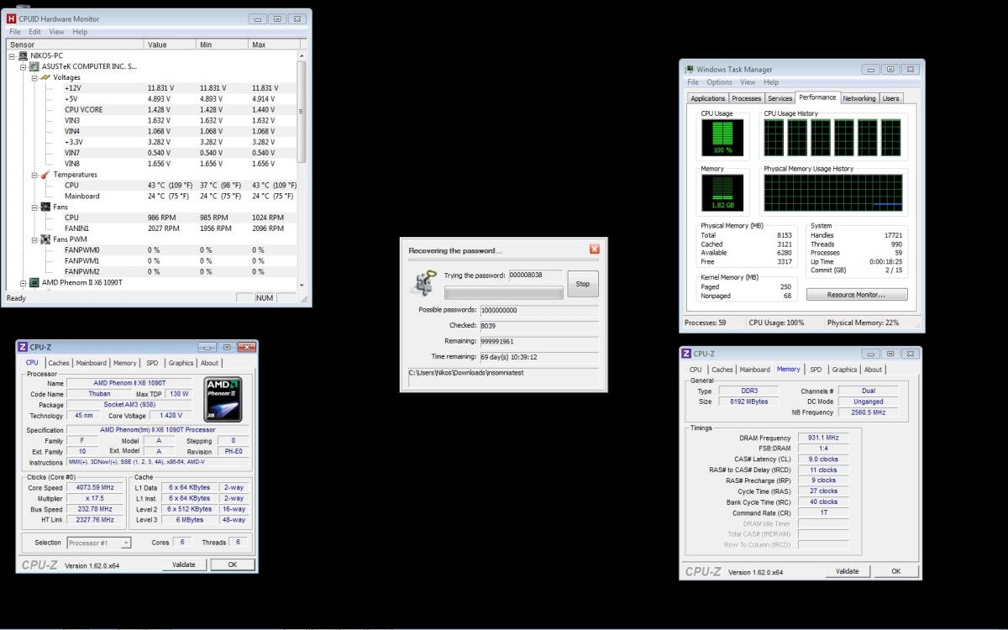Click the Core Speed 4073.59 MHz value
The width and height of the screenshot is (1008, 630).
click(95, 487)
